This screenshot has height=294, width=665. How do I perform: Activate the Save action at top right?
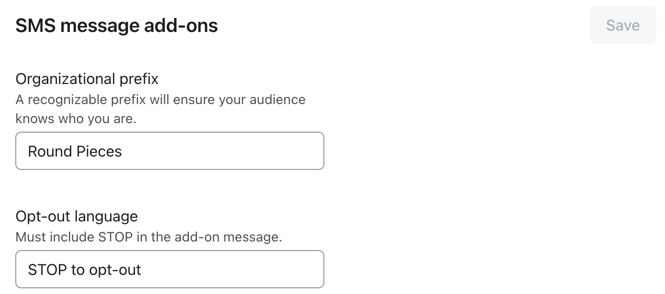622,25
